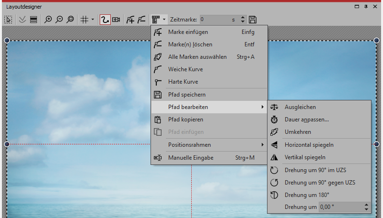Click the 'Drehung um' angle input field
The width and height of the screenshot is (383, 218).
(341, 207)
